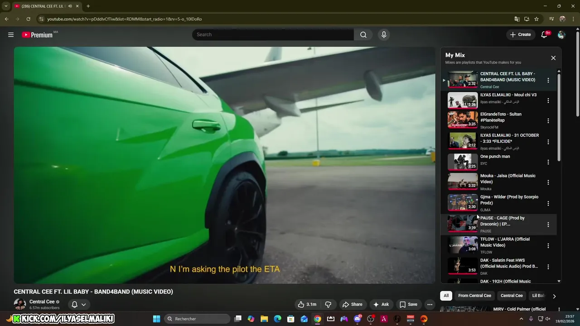Screen dimensions: 580x326
Task: Open options for DAK Salatin item
Action: (x=548, y=267)
